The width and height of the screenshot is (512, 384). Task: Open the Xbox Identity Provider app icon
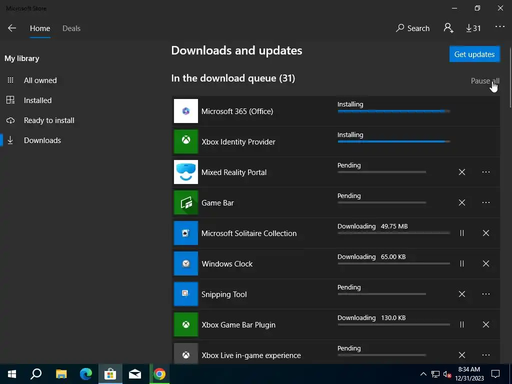point(186,141)
